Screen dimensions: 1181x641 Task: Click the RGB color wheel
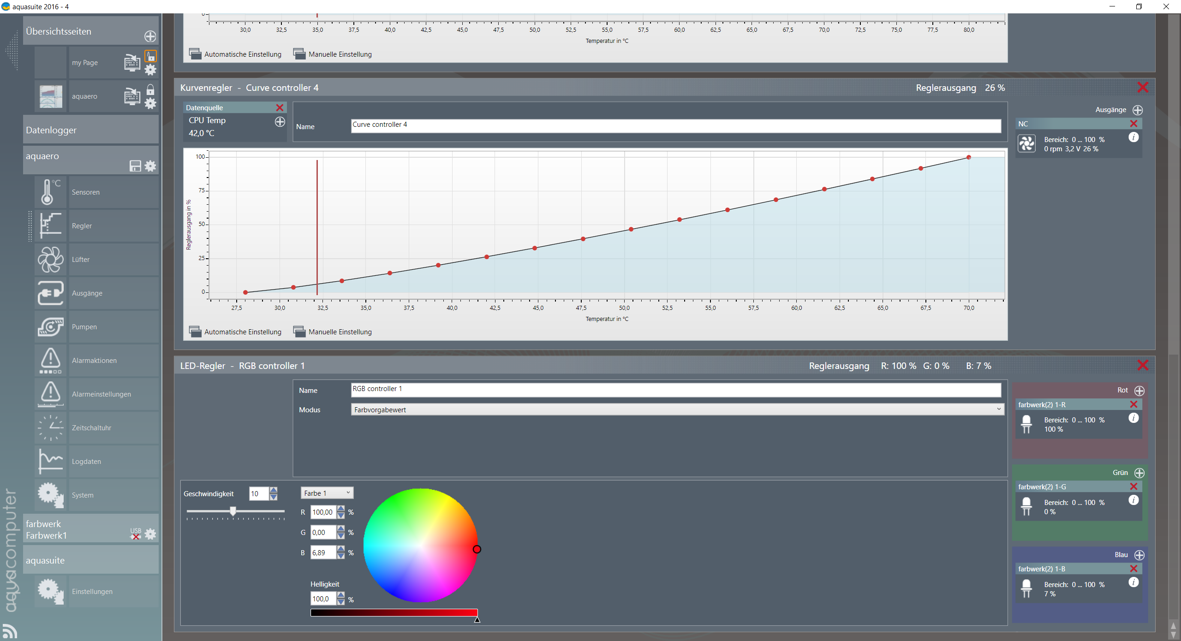click(x=420, y=545)
